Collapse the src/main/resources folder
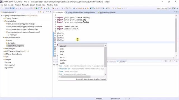The height and width of the screenshot is (100, 179). point(3,37)
